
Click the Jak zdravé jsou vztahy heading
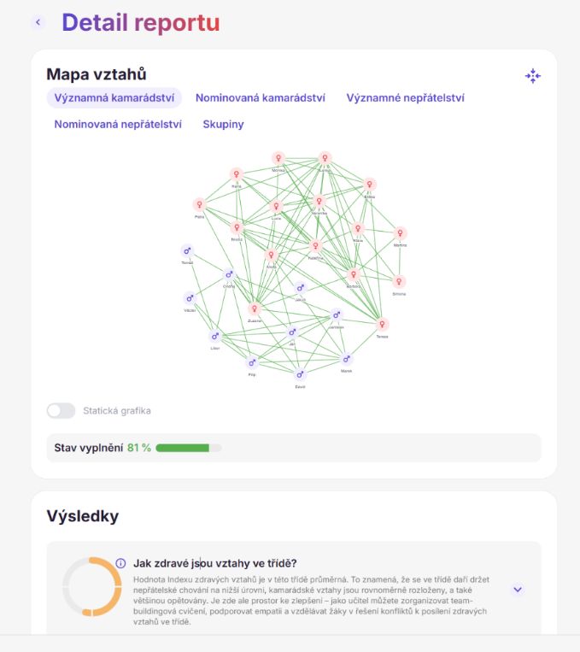click(215, 563)
